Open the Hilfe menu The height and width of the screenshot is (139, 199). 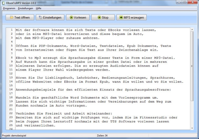(39, 8)
